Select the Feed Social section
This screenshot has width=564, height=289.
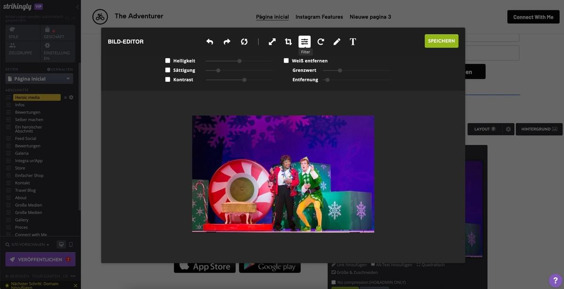pos(25,138)
